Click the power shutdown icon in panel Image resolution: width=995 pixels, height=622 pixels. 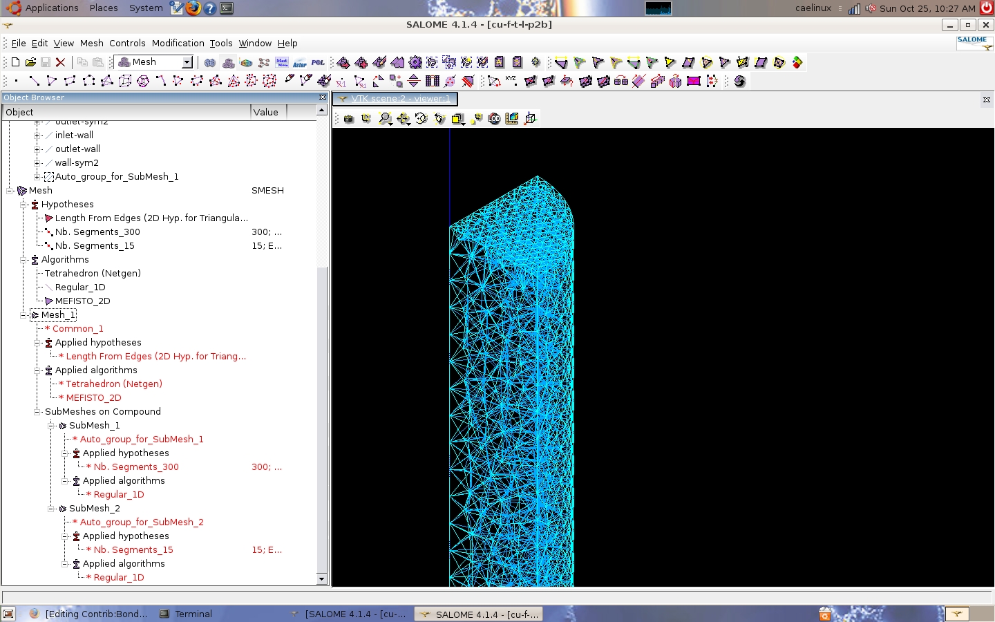click(987, 8)
